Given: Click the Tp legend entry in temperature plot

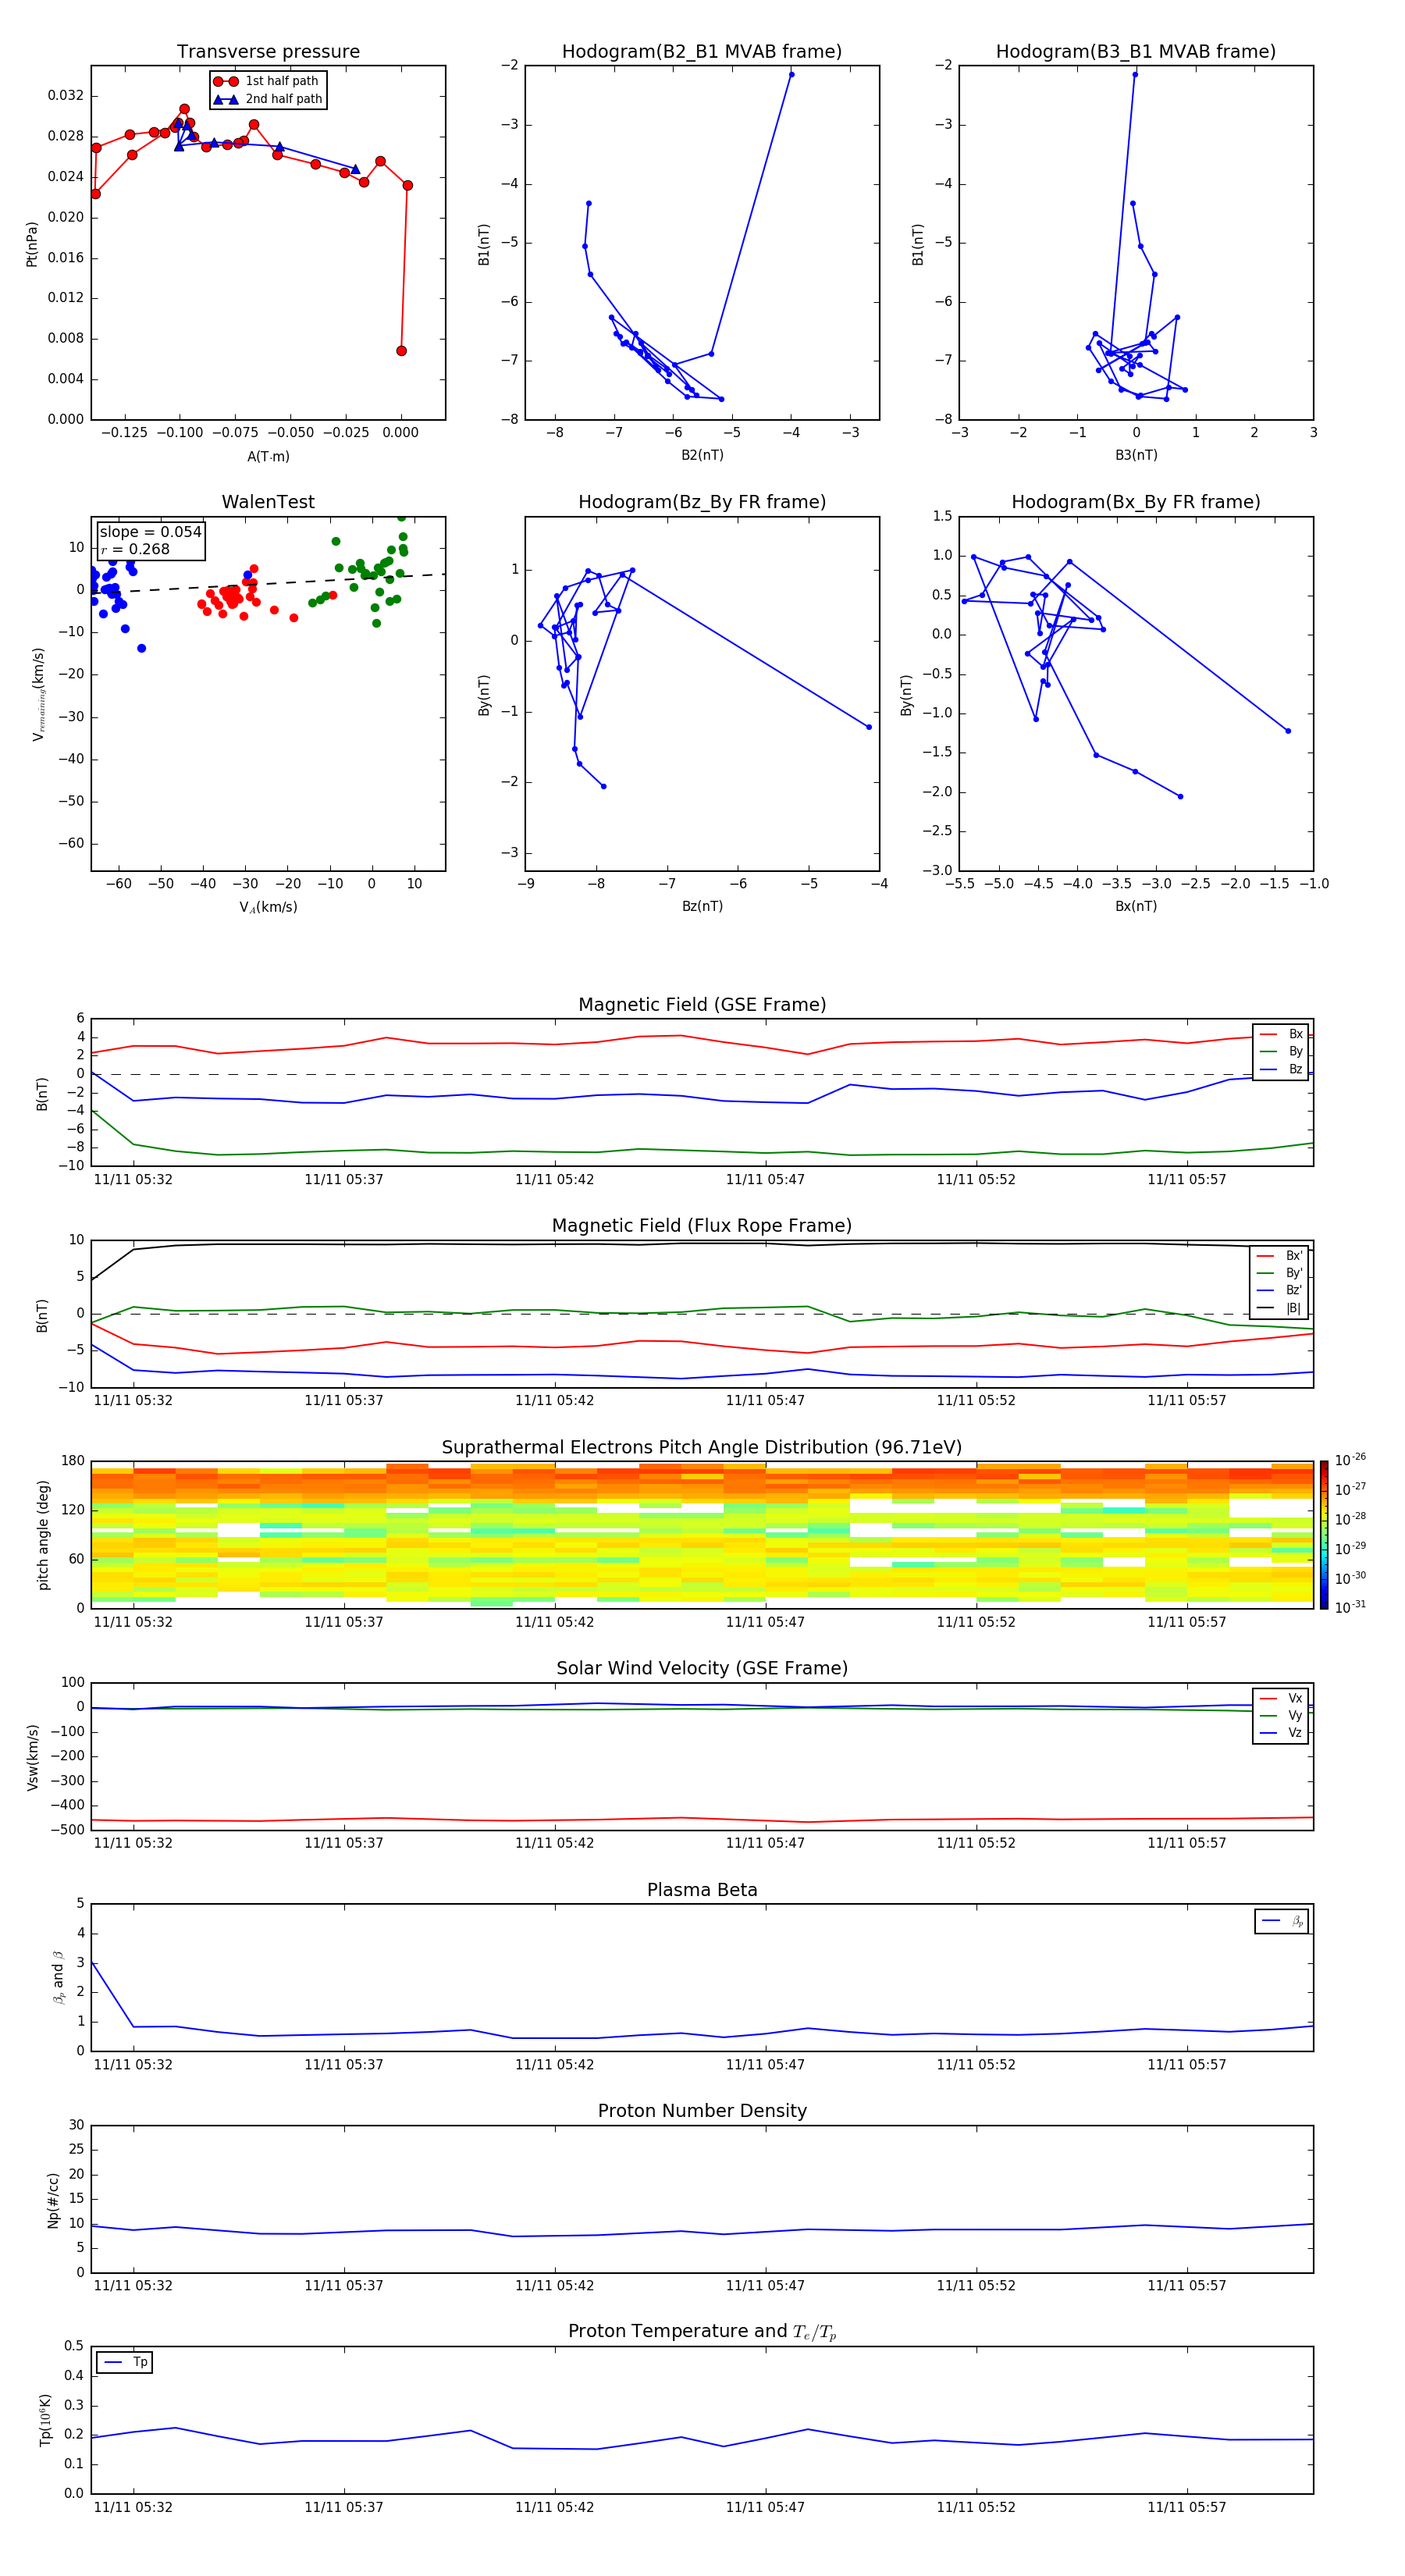Looking at the screenshot, I should pyautogui.click(x=125, y=2362).
